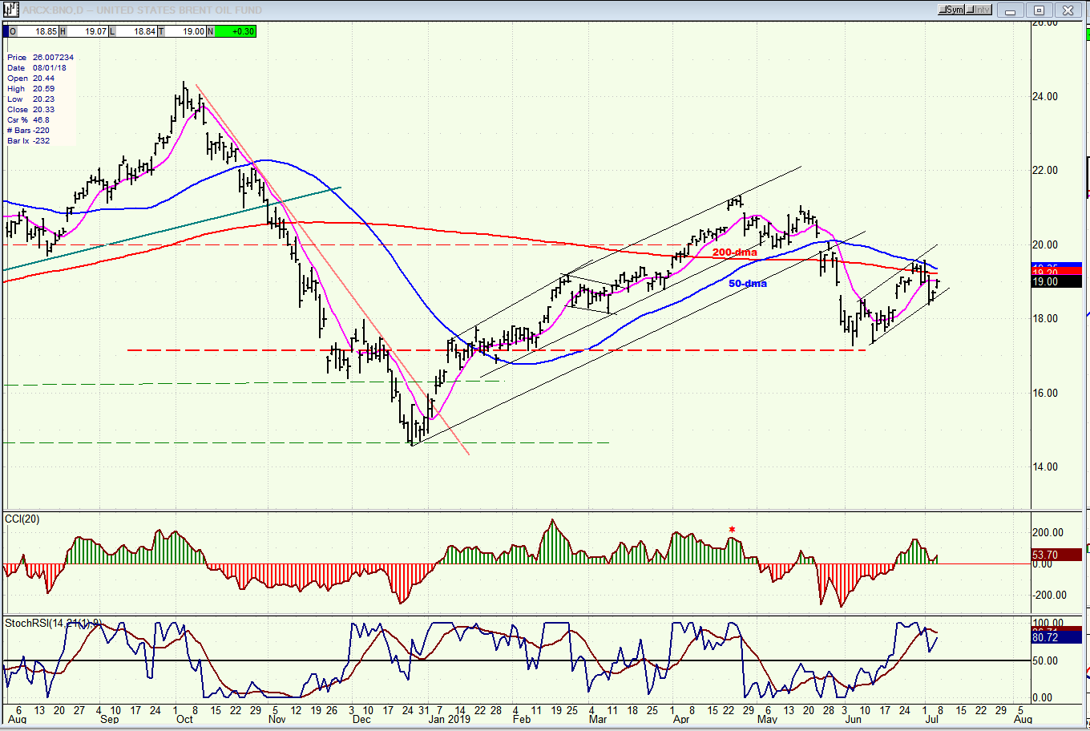Viewport: 1090px width, 731px height.
Task: Click the 14.00 price axis label
Action: pos(1045,467)
